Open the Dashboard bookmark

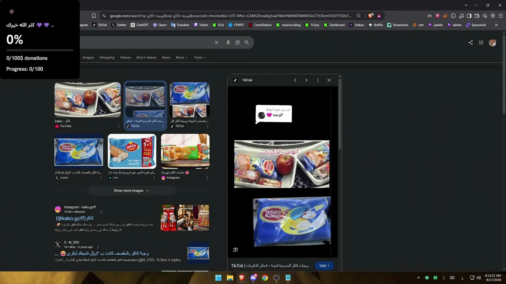(x=334, y=25)
